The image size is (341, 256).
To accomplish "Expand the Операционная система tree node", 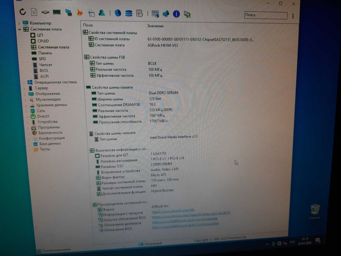I will (x=24, y=82).
